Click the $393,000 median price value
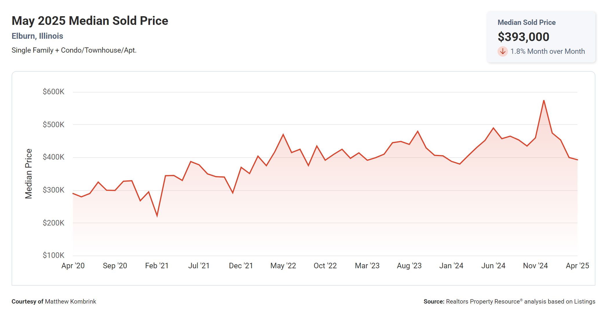 point(523,37)
